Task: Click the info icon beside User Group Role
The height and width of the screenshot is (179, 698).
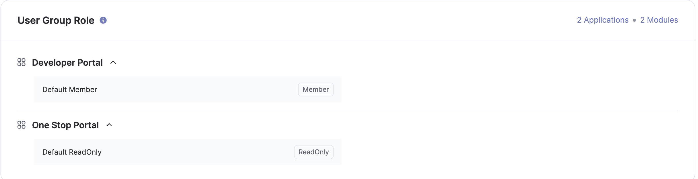Action: pos(103,20)
